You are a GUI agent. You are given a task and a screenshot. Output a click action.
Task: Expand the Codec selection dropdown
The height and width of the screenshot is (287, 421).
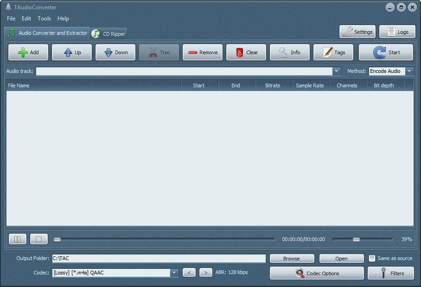[174, 273]
